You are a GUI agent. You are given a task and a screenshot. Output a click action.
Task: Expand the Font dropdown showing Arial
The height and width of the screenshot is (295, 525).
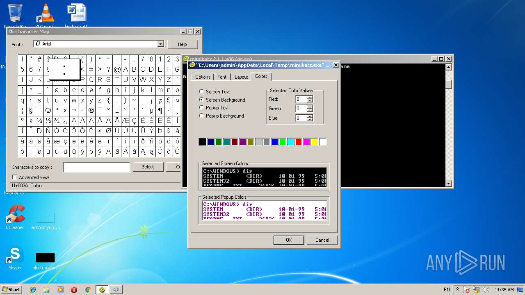tap(160, 44)
